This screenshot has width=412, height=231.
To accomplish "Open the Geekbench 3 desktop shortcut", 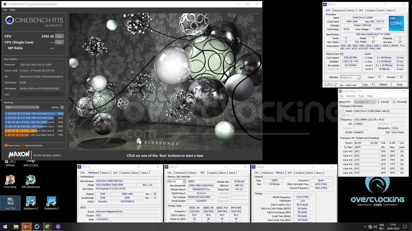I will coord(31,203).
